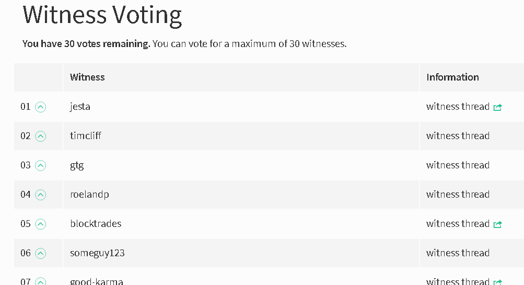The image size is (524, 285).
Task: Upvote witness roelandp
Action: [x=40, y=195]
